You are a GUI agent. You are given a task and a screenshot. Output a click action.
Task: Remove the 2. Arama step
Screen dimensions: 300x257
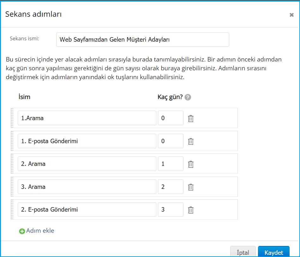191,164
